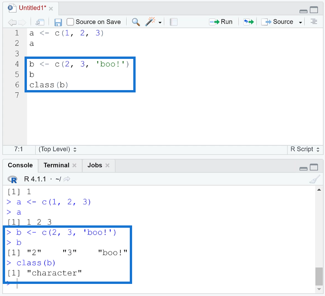The image size is (325, 296).
Task: Open the R Script file type dropdown
Action: tap(305, 149)
